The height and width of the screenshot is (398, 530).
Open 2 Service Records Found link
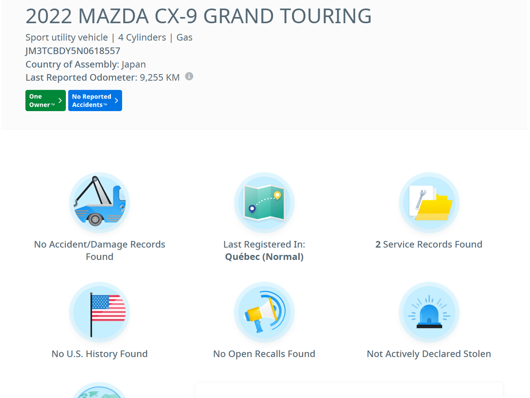(429, 245)
